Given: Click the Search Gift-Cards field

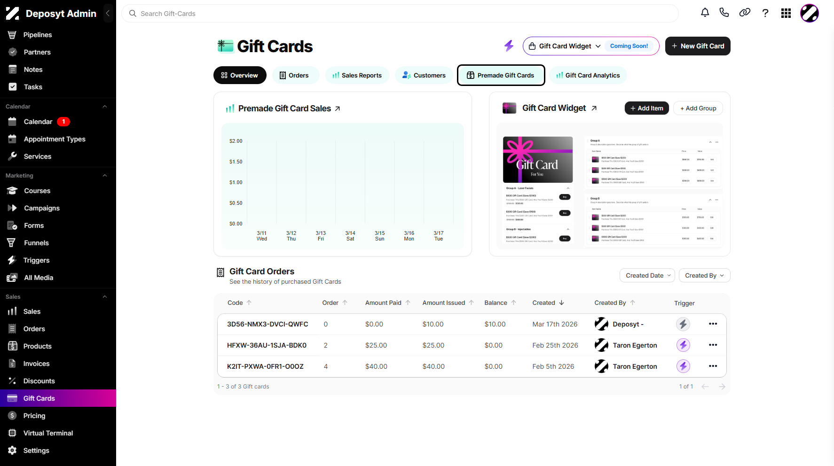Looking at the screenshot, I should 400,14.
